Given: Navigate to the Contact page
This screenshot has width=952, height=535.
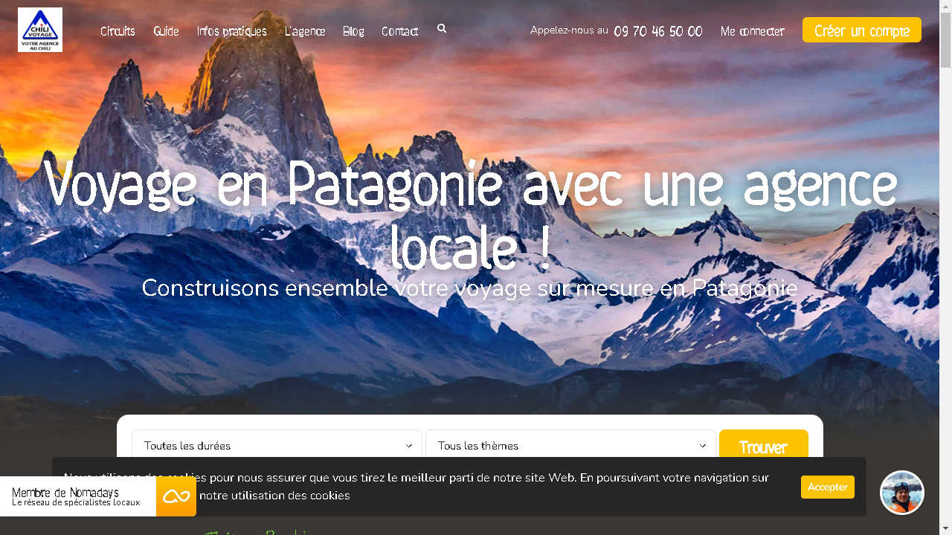Looking at the screenshot, I should pyautogui.click(x=399, y=31).
